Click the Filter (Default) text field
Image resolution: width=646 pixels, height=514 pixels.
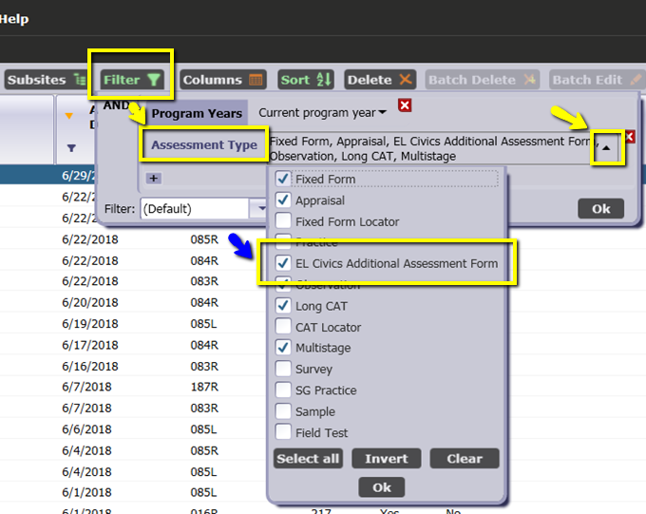pos(195,209)
